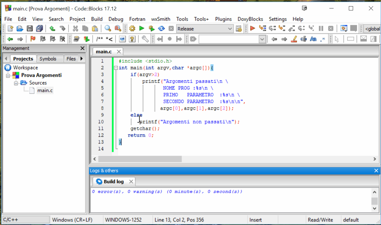This screenshot has width=381, height=225.
Task: Collapse the Sources folder node
Action: click(x=16, y=83)
